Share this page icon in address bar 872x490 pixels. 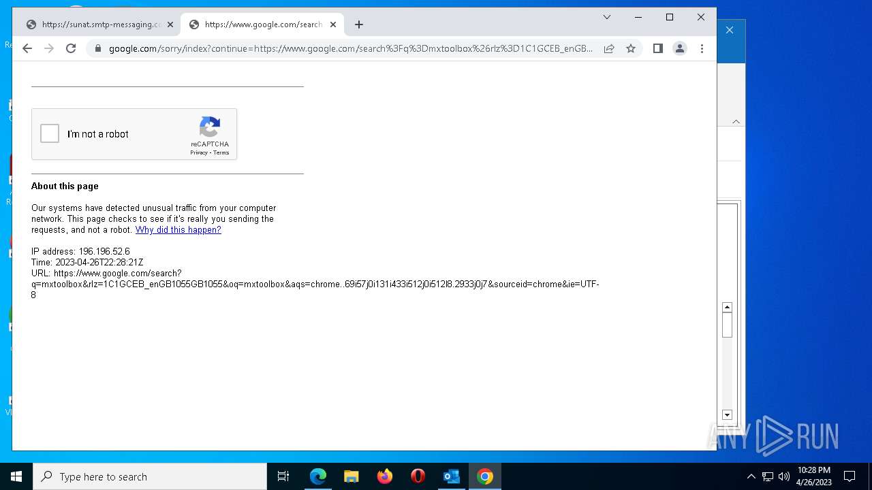tap(609, 48)
